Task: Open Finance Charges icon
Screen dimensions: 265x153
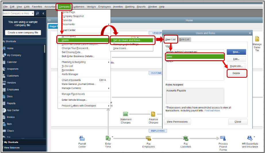Action: point(153,114)
